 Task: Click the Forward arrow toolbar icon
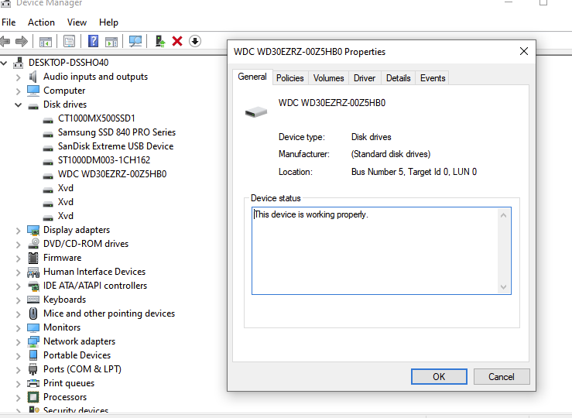coord(22,41)
